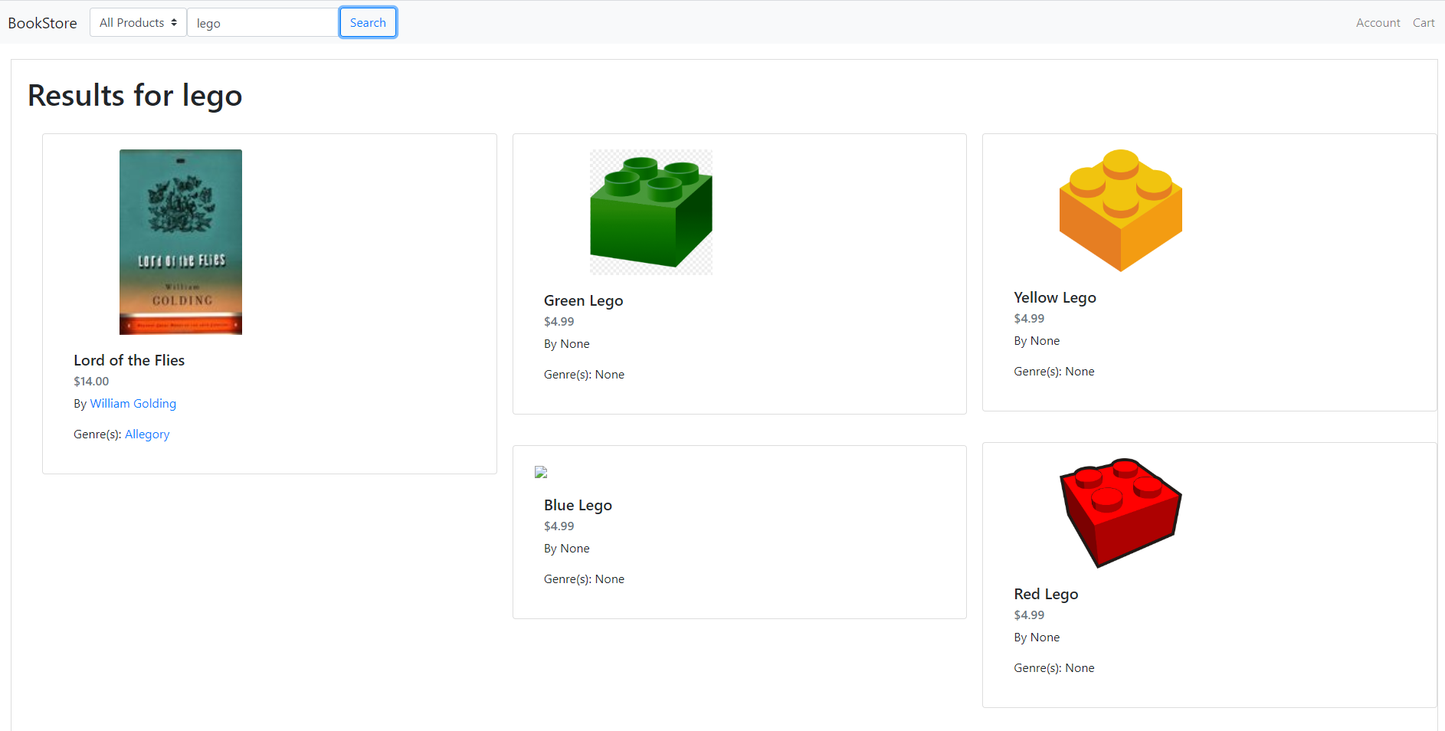
Task: Select the Lord of the Flies title
Action: [x=129, y=360]
